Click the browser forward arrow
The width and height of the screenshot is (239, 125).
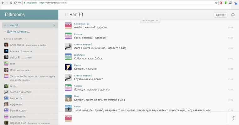(x=7, y=3)
